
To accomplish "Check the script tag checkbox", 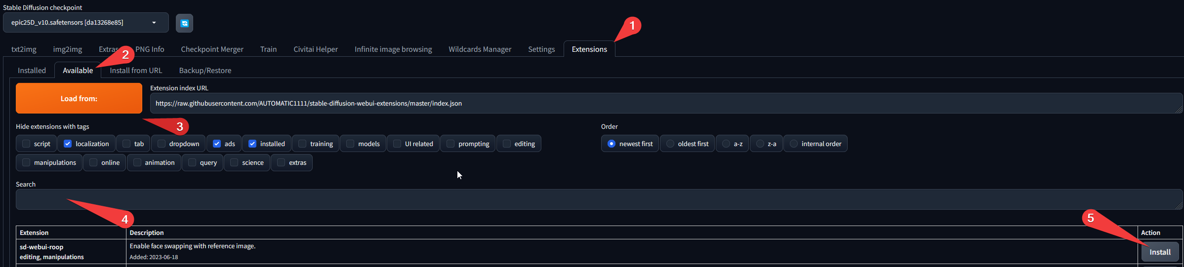I will [x=26, y=144].
